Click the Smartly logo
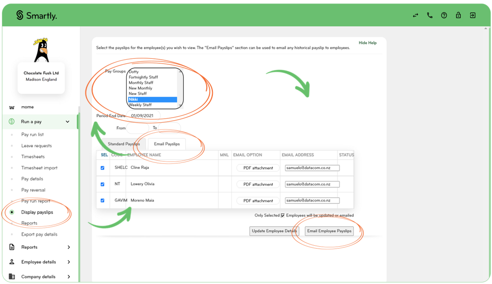The image size is (492, 284). [36, 15]
